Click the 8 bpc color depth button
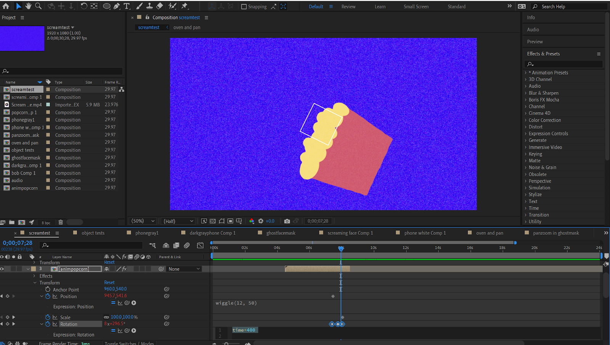The width and height of the screenshot is (610, 345). coord(46,223)
